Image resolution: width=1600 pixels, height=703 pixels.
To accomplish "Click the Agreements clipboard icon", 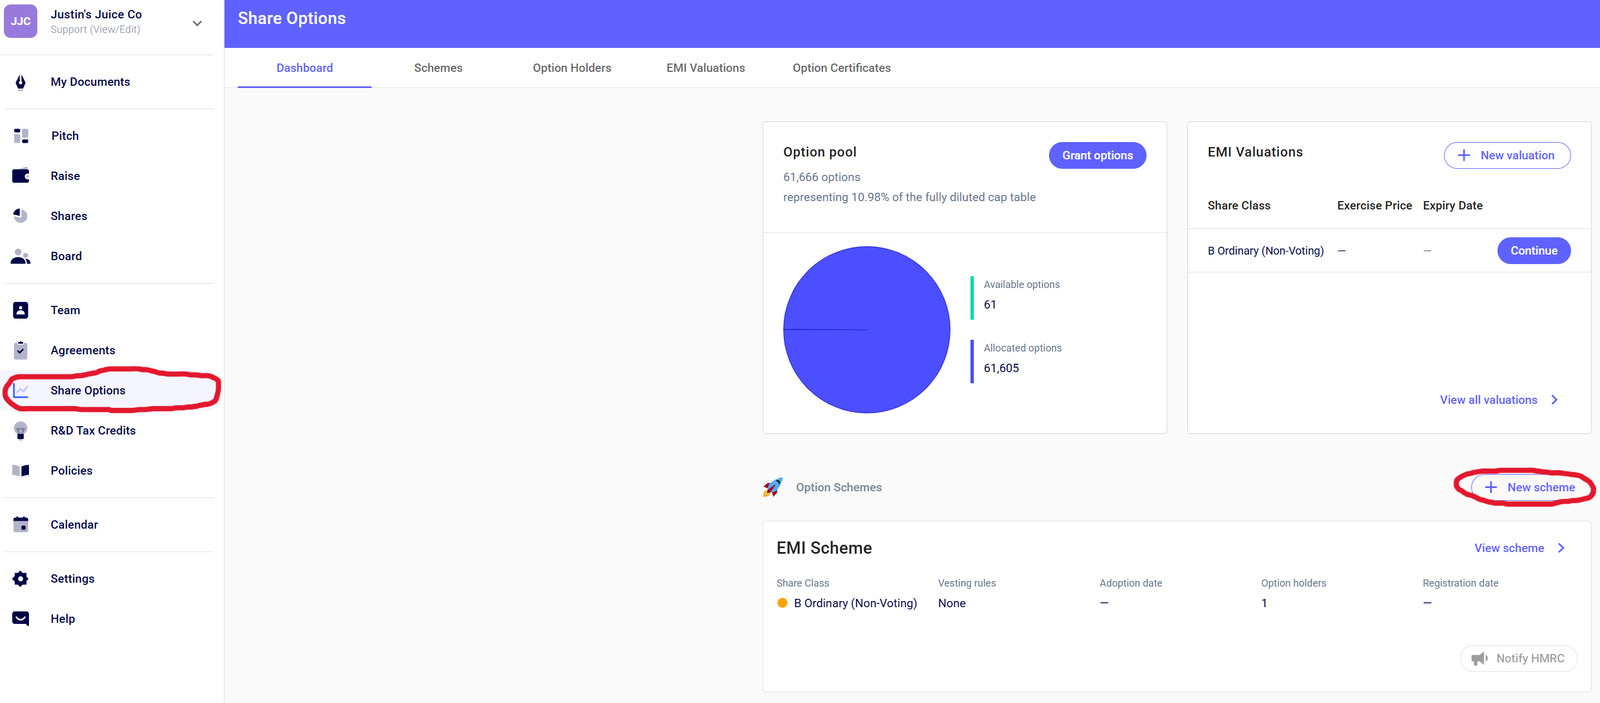I will tap(21, 350).
